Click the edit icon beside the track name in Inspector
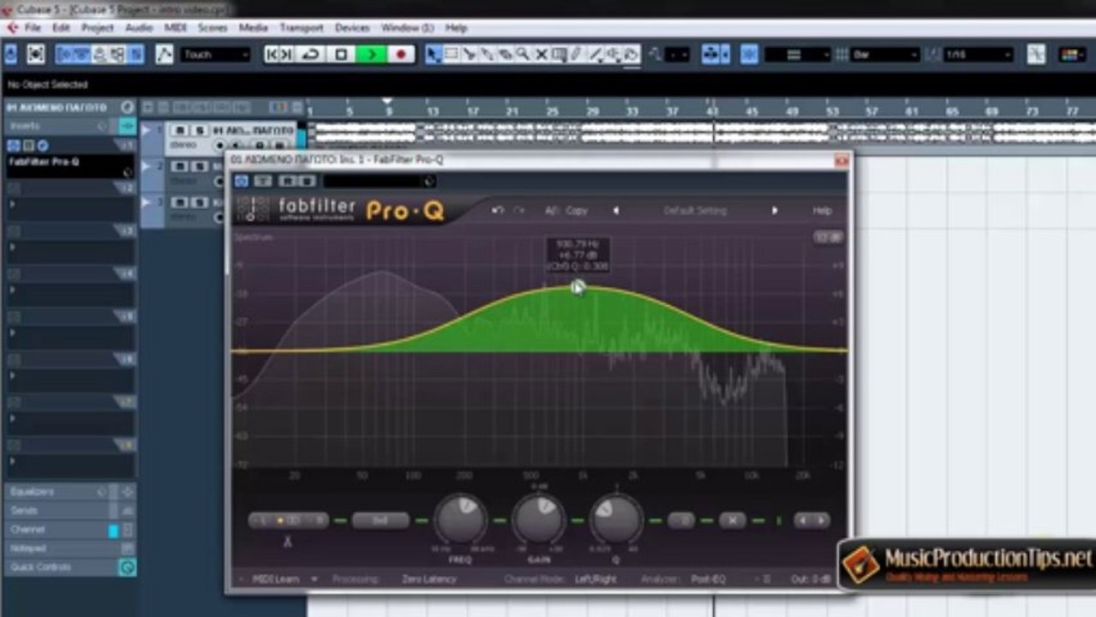Screen dimensions: 1096x617 tap(127, 107)
